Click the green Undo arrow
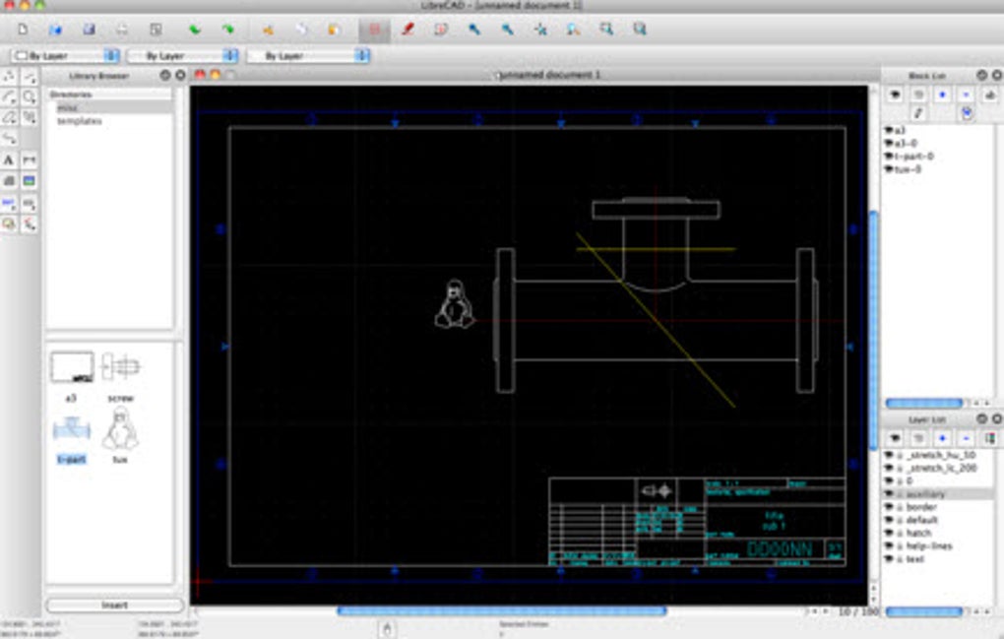This screenshot has width=1004, height=639. tap(193, 29)
